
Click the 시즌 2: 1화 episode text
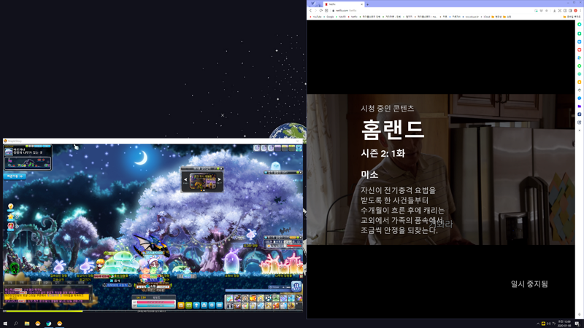[383, 153]
